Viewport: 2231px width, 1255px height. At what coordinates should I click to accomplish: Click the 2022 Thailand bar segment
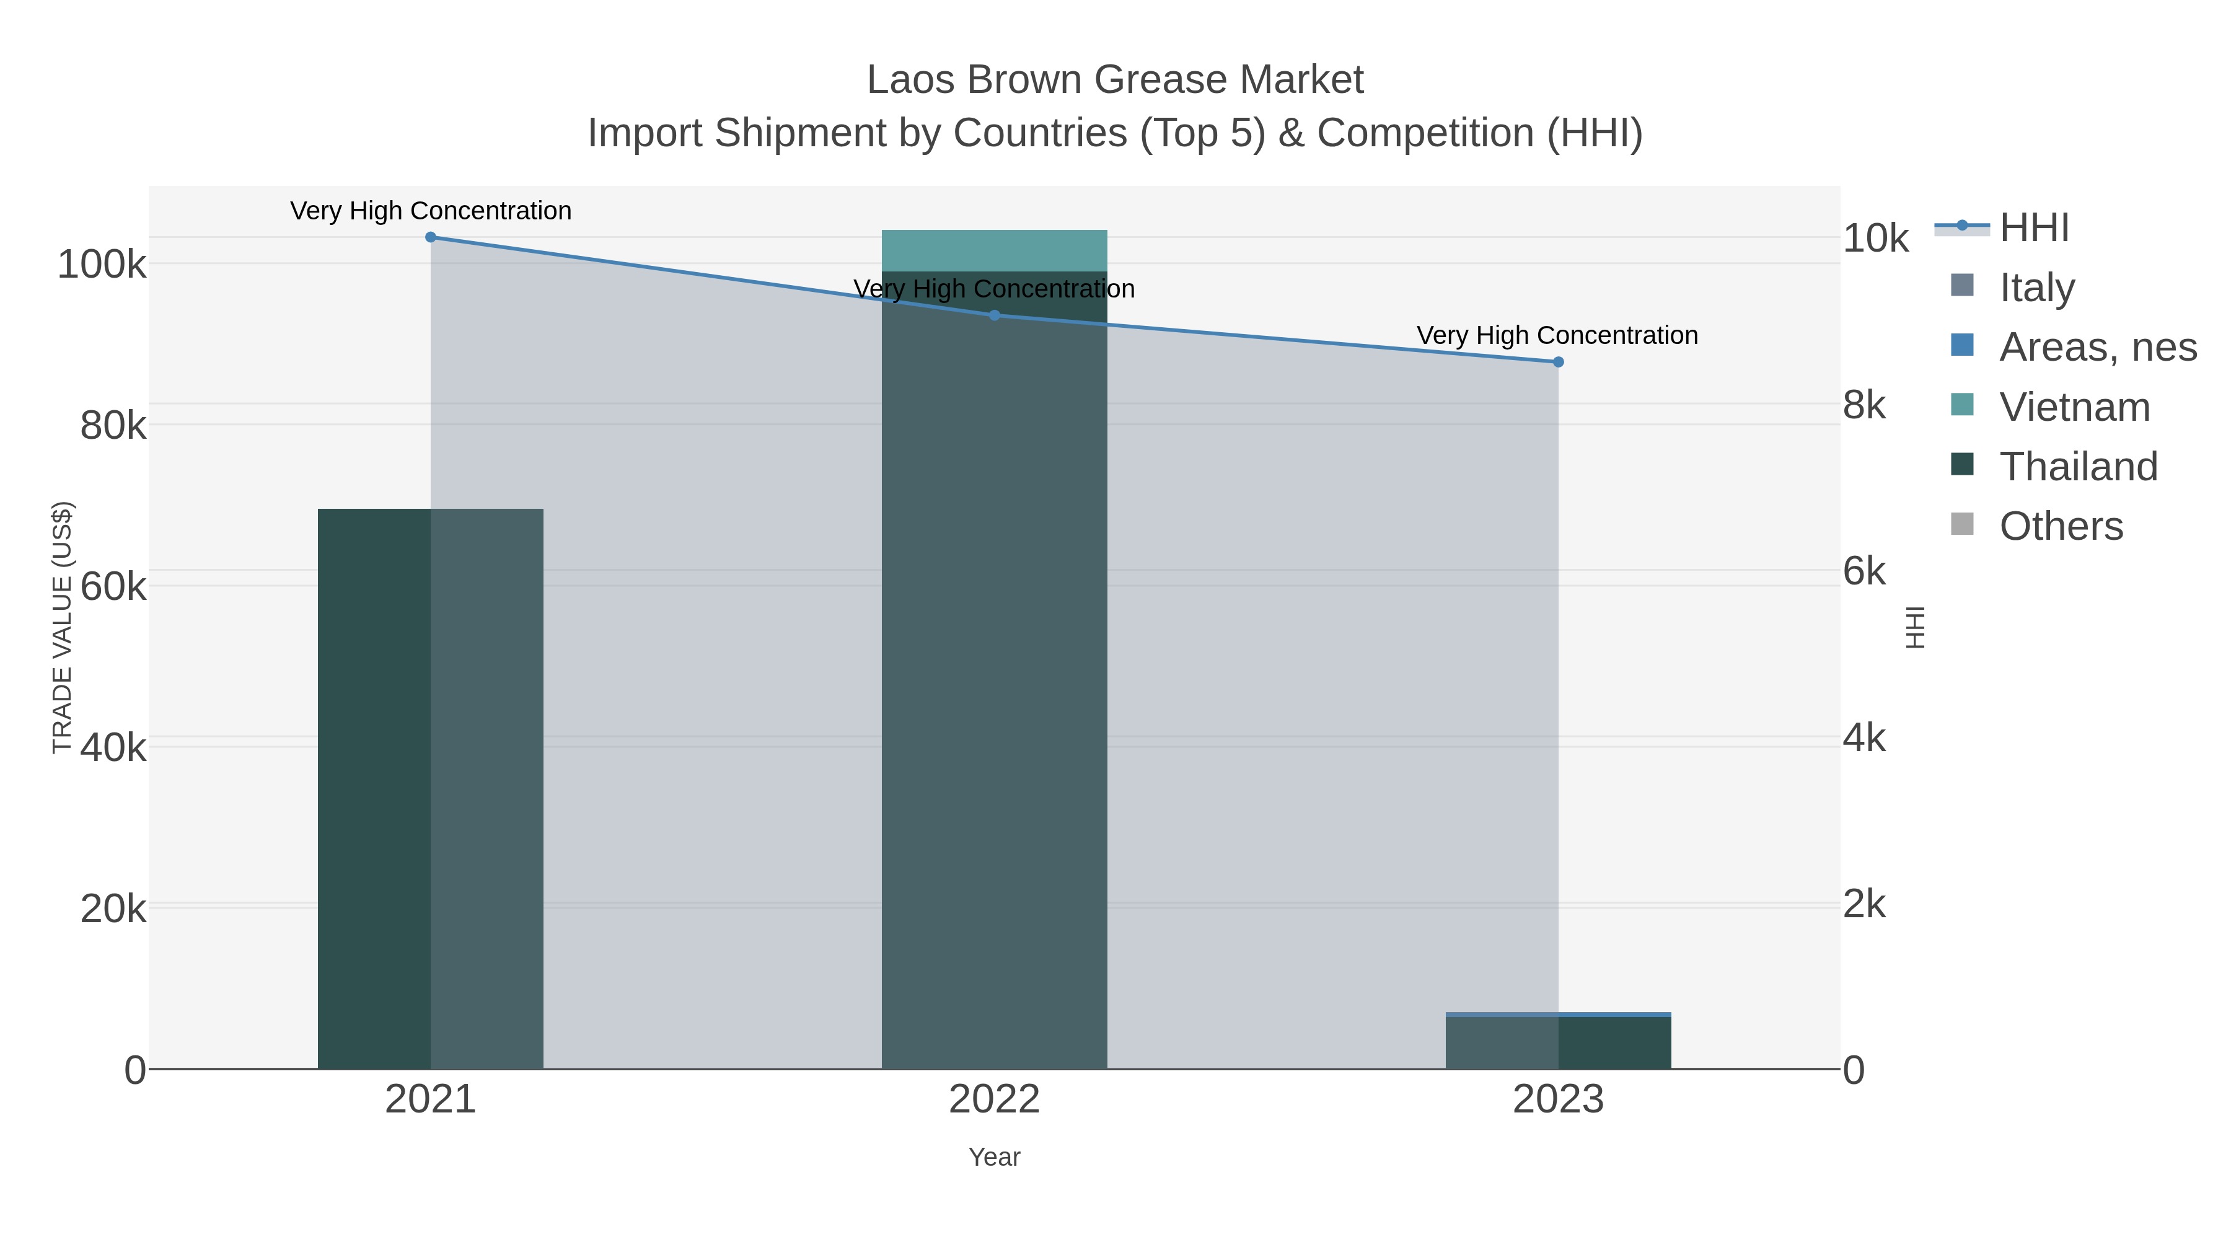click(x=994, y=671)
